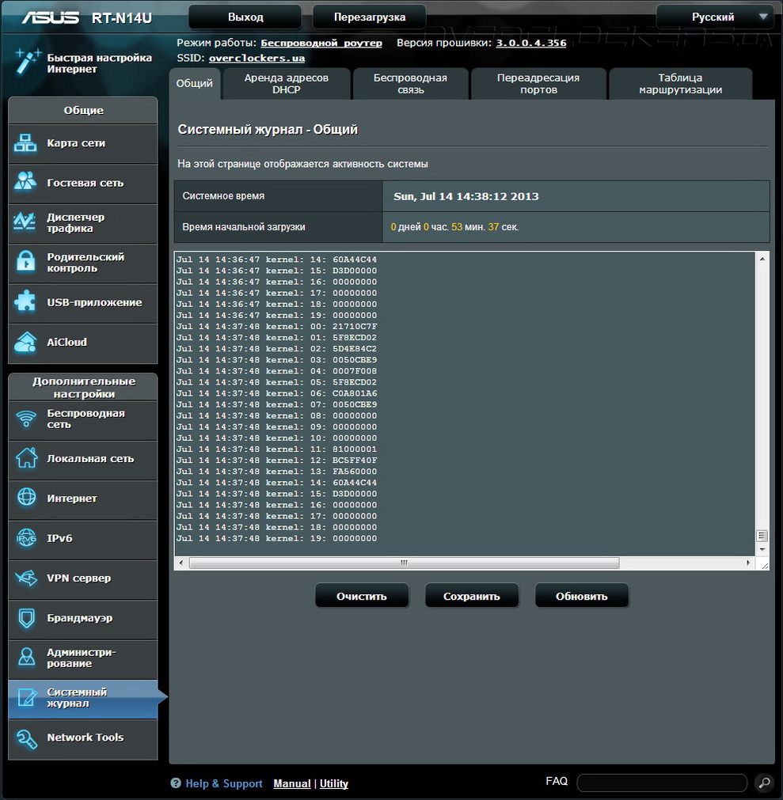Select the wireless network Wi-Fi icon

click(26, 419)
